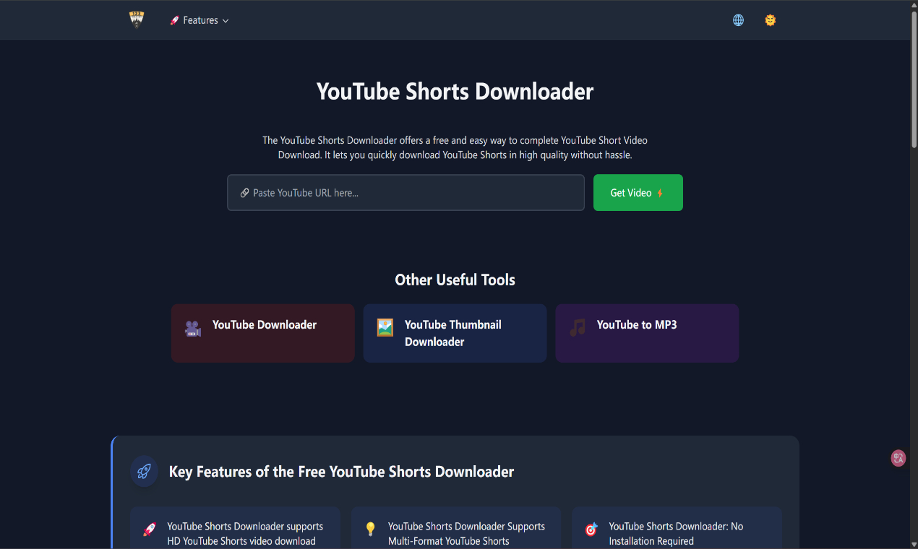Click the text "Supports Multi-Format YouTube Shorts"

[x=466, y=534]
